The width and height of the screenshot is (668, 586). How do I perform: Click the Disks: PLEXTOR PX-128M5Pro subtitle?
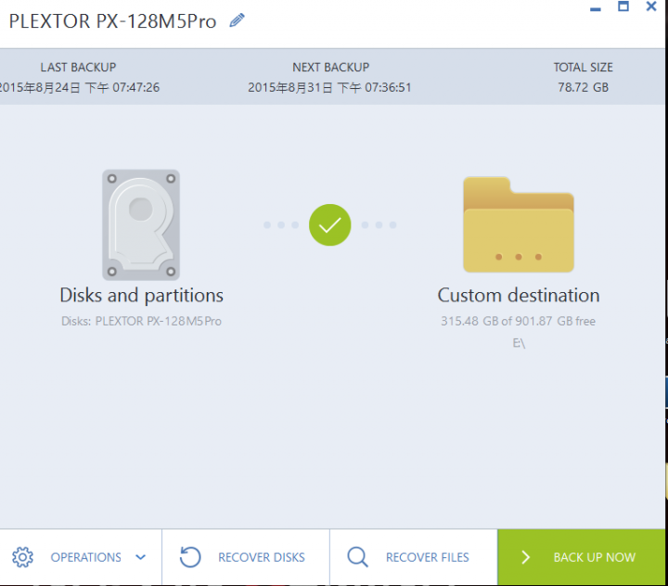coord(141,321)
